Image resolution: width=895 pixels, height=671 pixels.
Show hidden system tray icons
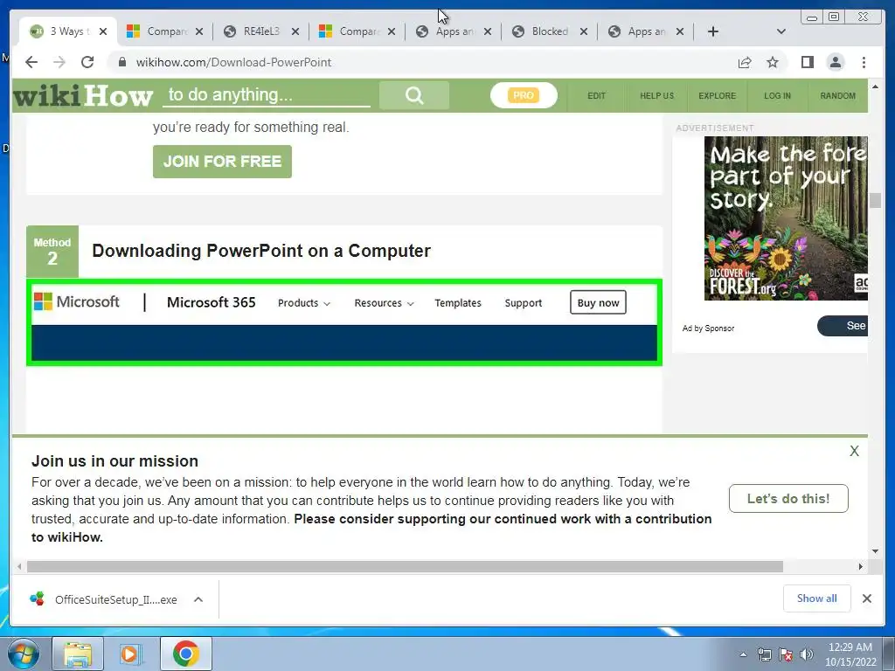pos(743,654)
